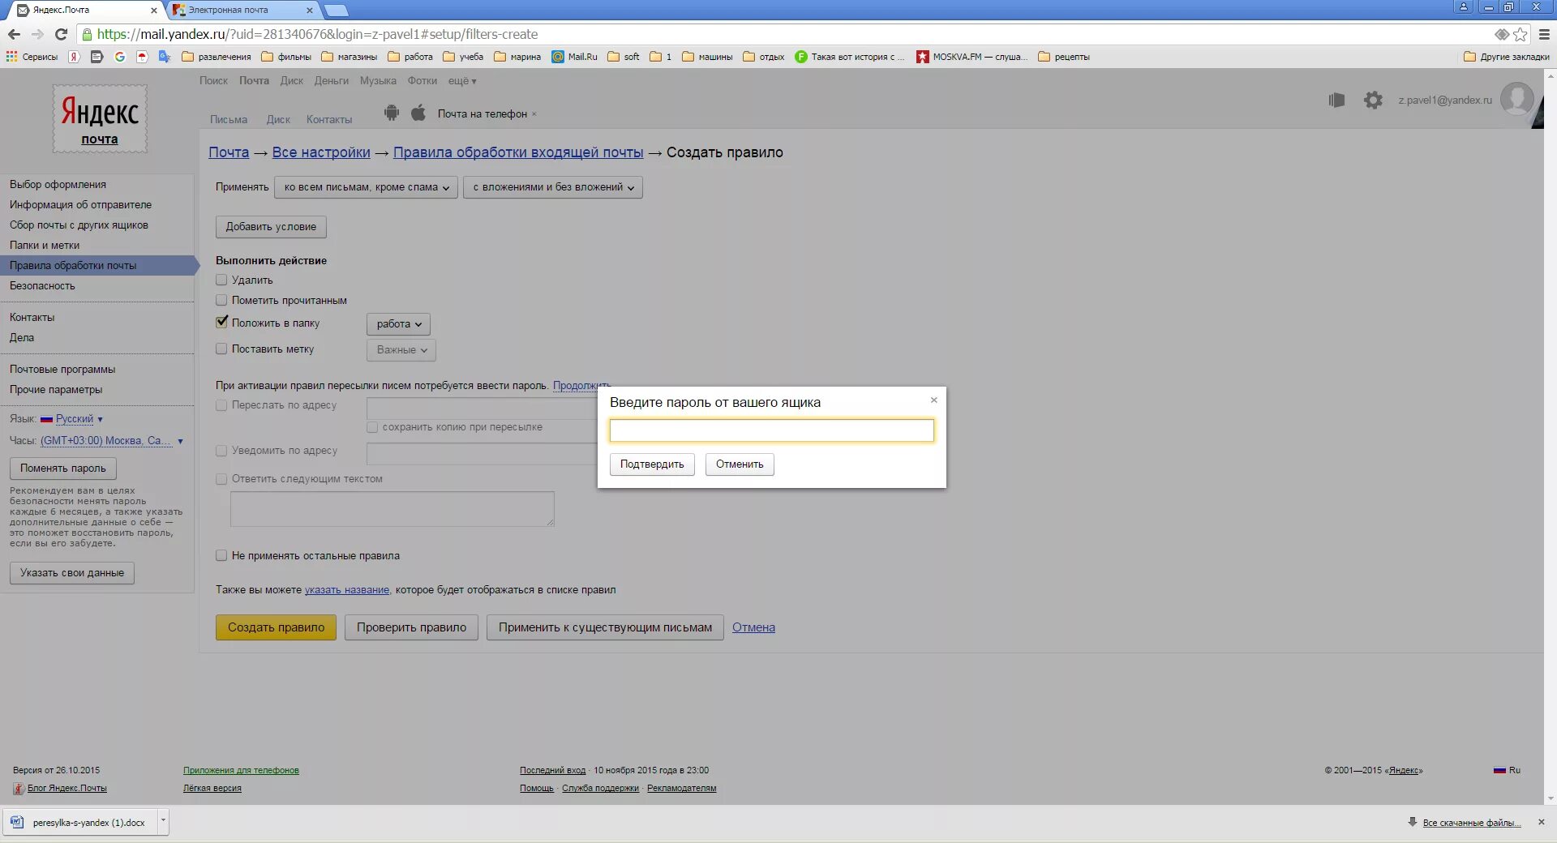Open Музыка in top services bar
The height and width of the screenshot is (843, 1557).
coord(378,81)
